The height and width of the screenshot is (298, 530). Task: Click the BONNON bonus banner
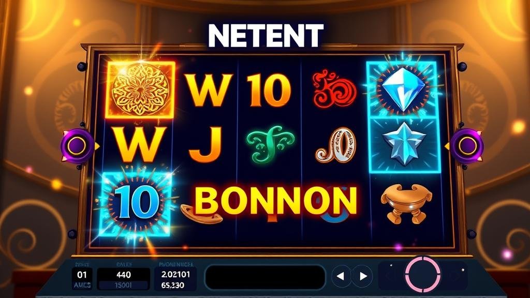tap(276, 201)
